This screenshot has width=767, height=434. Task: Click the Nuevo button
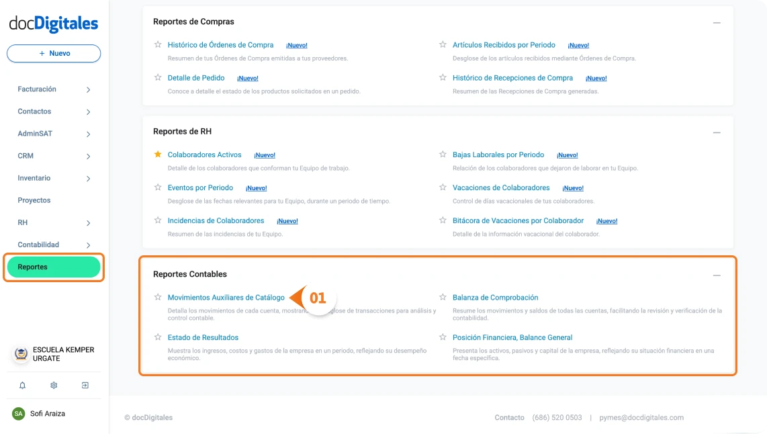(53, 53)
